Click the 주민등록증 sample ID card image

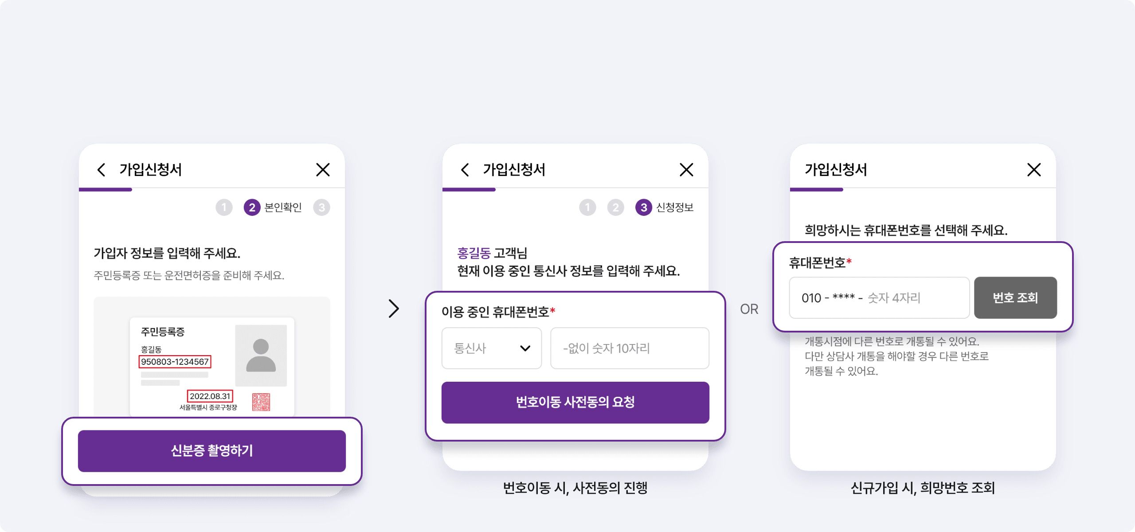point(212,367)
